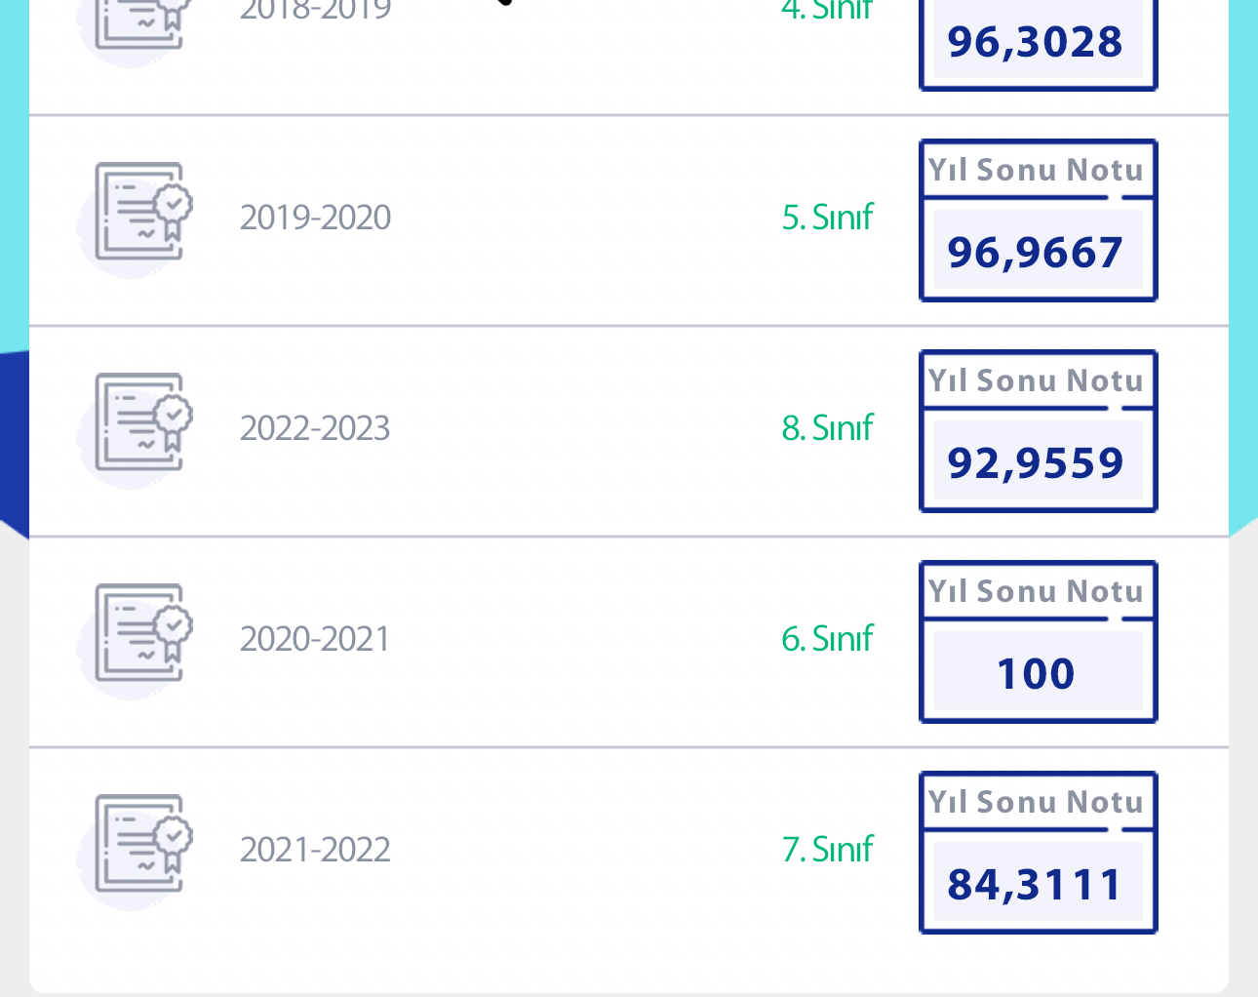Tap the 7. Sınıf class label
This screenshot has width=1258, height=997.
click(x=827, y=850)
